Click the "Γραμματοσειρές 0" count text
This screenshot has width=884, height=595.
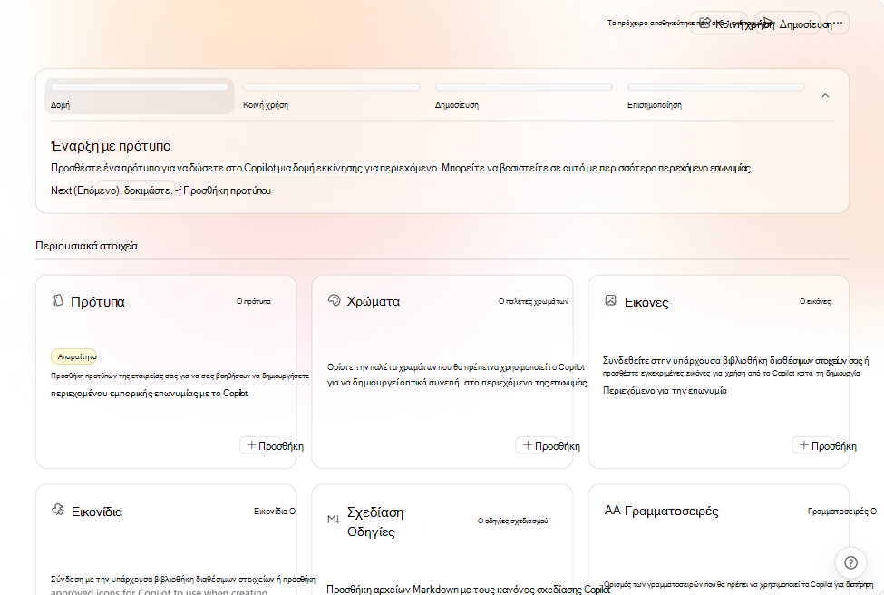[x=842, y=511]
